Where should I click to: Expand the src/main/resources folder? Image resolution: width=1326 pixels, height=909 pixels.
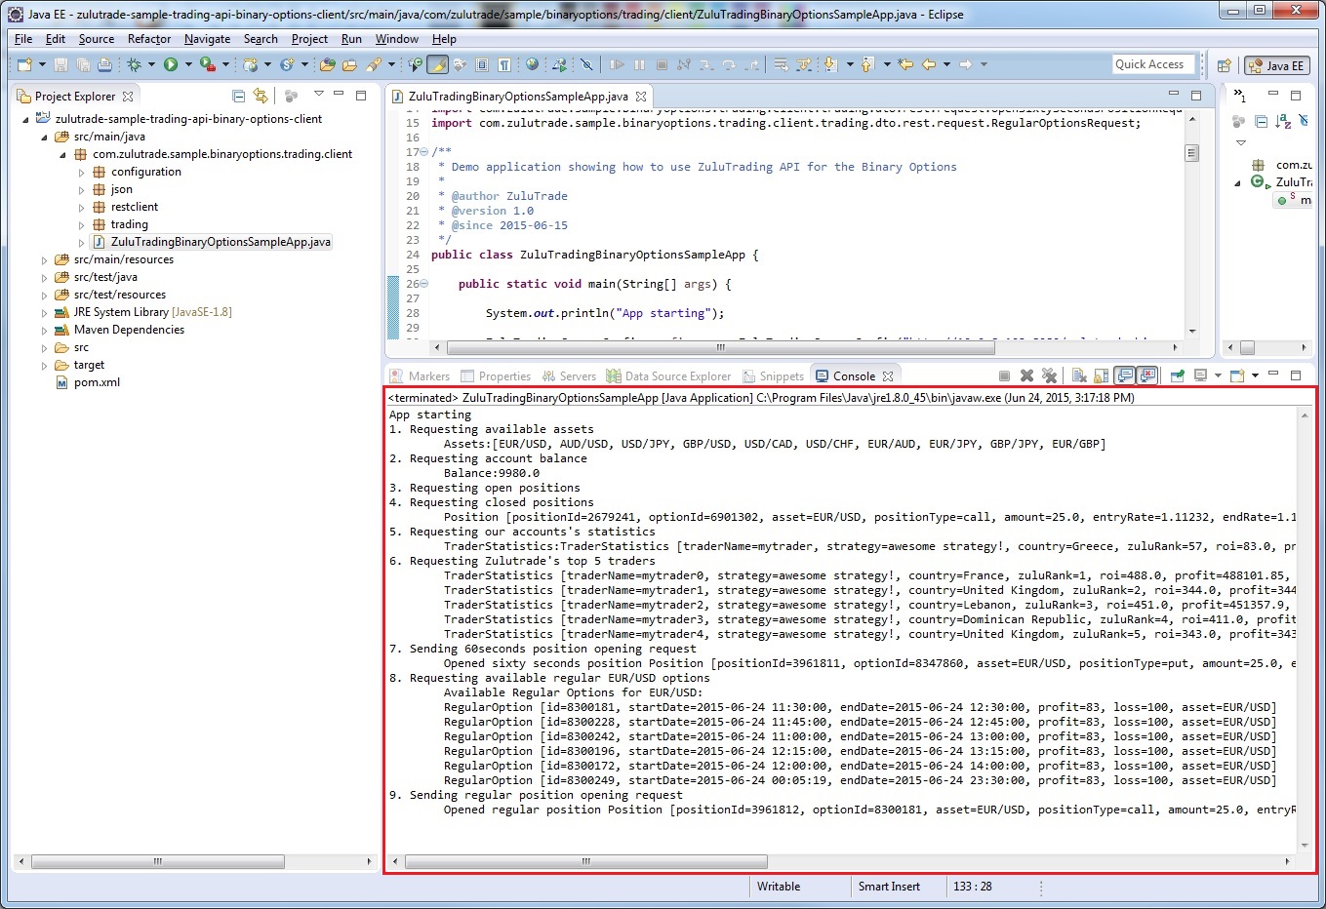(x=44, y=260)
